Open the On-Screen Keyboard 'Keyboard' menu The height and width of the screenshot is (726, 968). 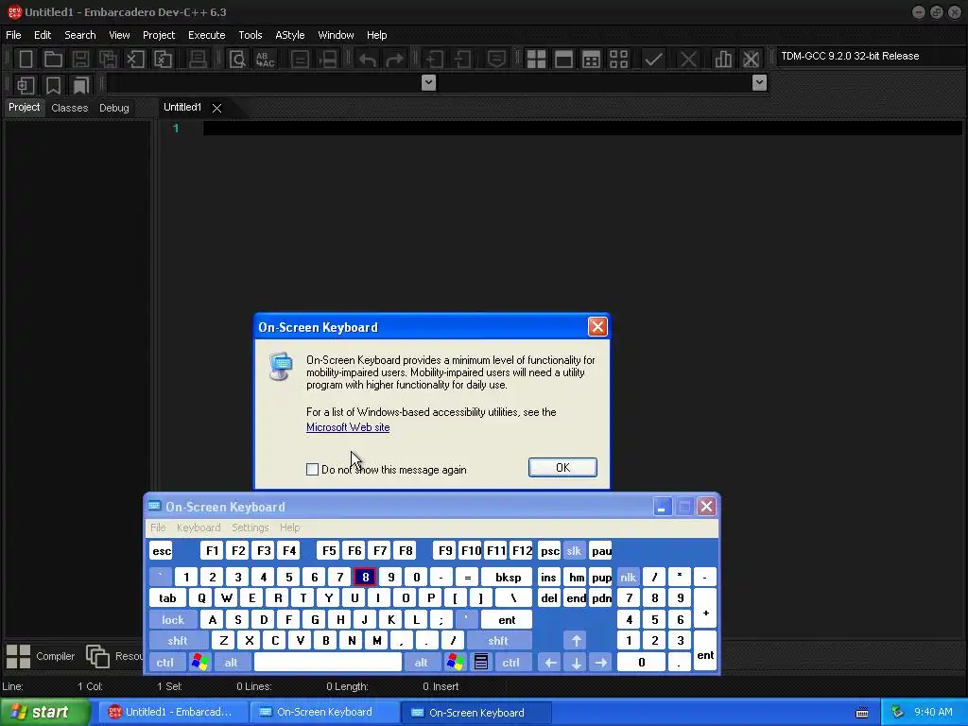coord(199,527)
